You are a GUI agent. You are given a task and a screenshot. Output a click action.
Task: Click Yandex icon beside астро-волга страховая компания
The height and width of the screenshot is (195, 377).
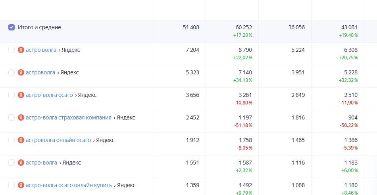click(21, 117)
